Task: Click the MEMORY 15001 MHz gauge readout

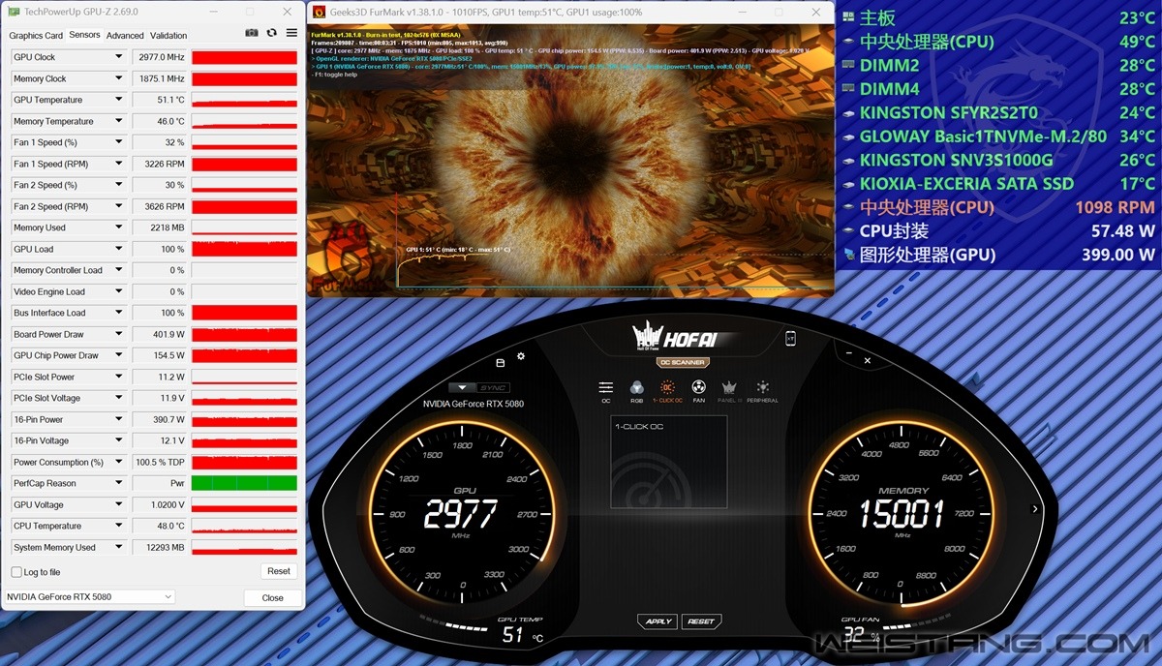Action: [x=902, y=514]
